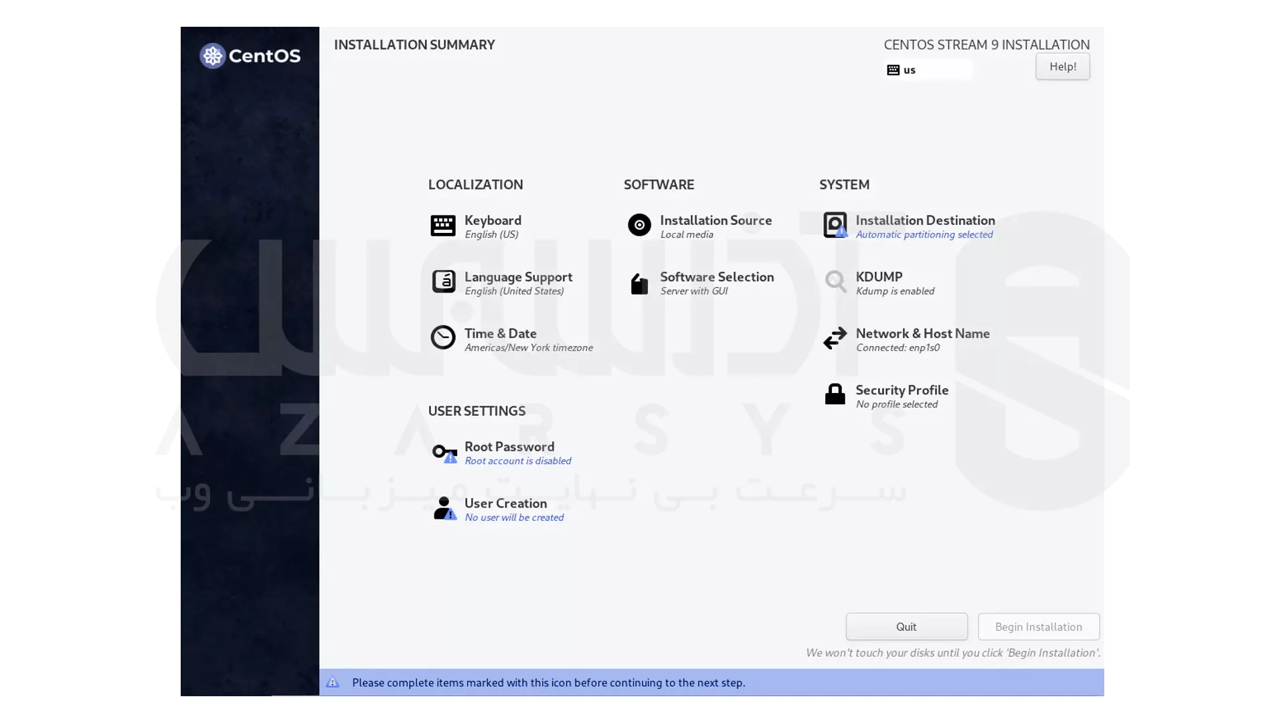Click the KDUMP magnifier icon
The image size is (1285, 723).
[x=835, y=282]
